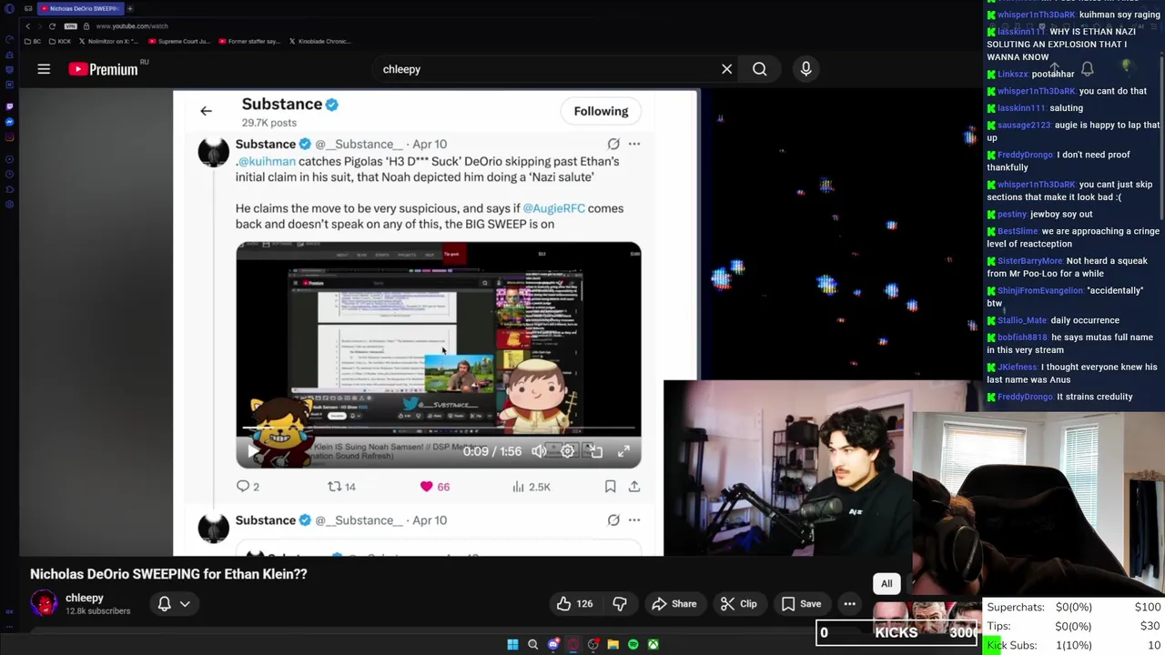Open the @kuihman mention link

pos(266,161)
